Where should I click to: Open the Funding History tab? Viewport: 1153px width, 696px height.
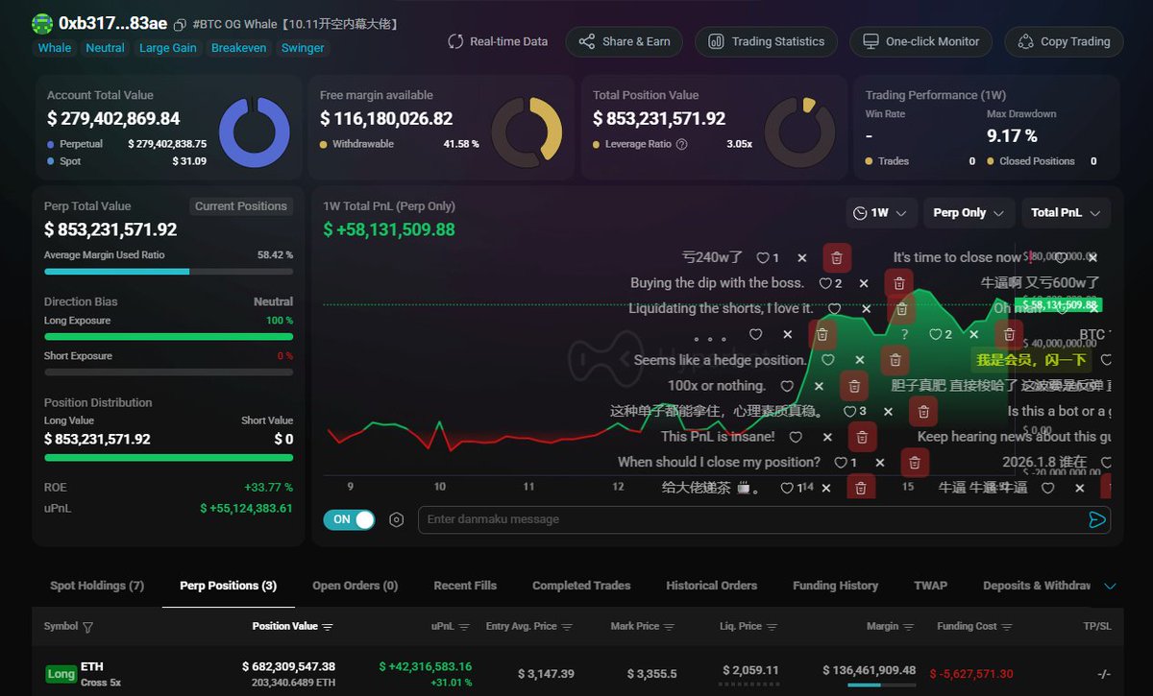point(835,586)
